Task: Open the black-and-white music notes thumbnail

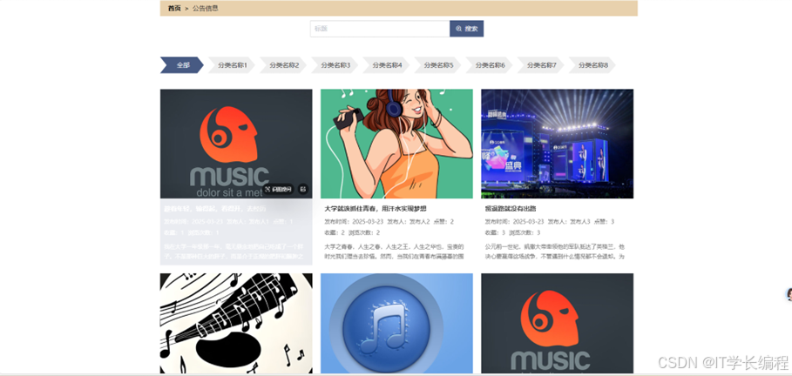Action: coord(236,324)
